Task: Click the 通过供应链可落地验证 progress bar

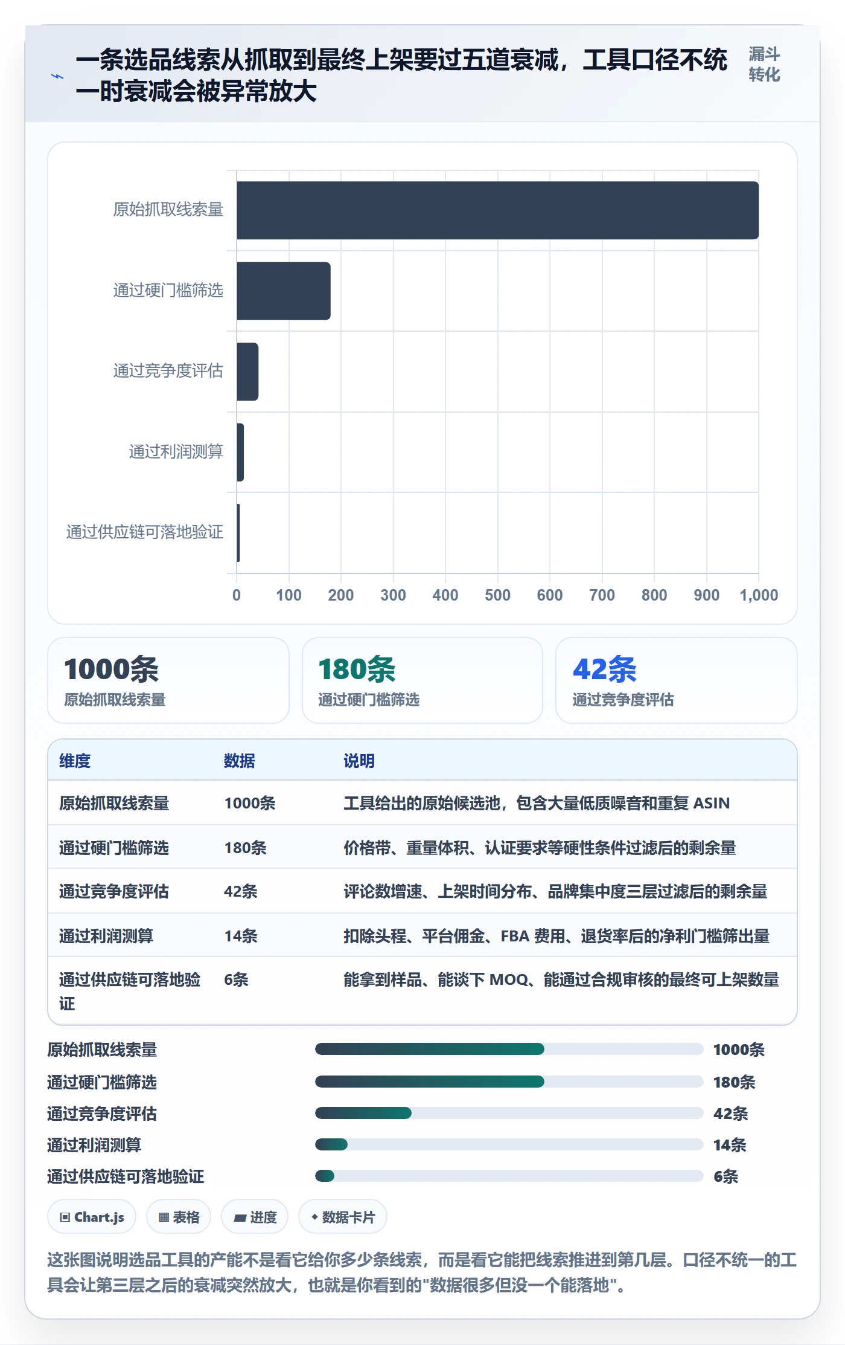Action: (x=509, y=1176)
